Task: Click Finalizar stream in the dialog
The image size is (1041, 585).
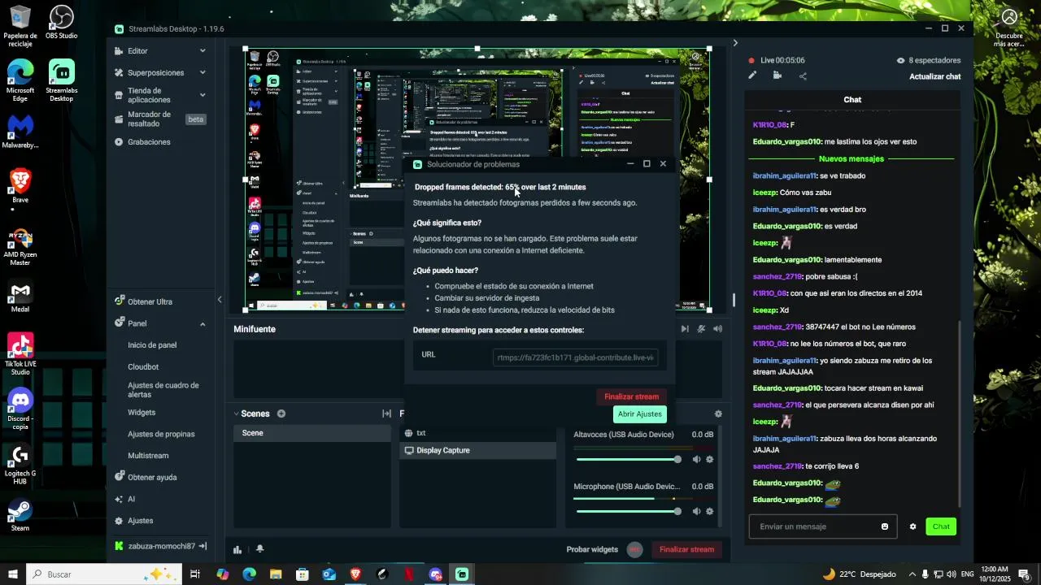Action: tap(631, 396)
